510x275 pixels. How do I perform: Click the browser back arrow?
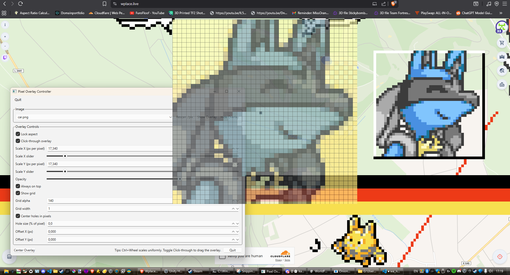(5, 4)
